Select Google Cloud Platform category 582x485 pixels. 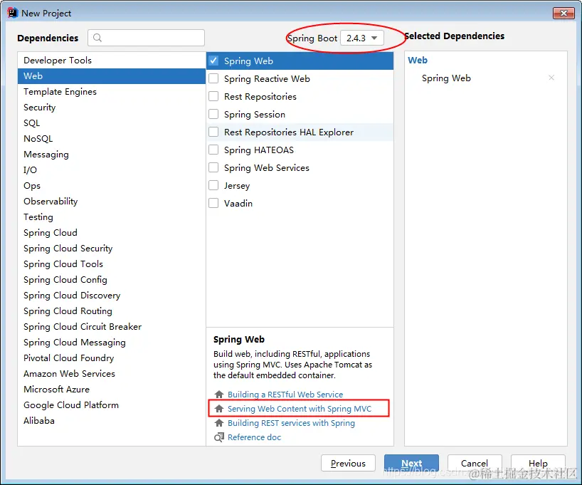pyautogui.click(x=112, y=405)
